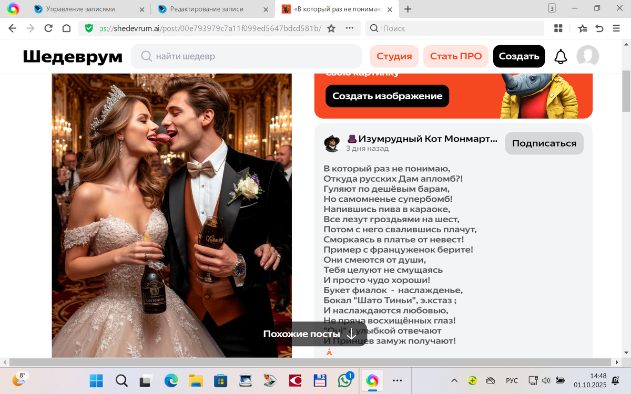The width and height of the screenshot is (631, 394).
Task: Click the red taskbar application icon
Action: click(295, 380)
